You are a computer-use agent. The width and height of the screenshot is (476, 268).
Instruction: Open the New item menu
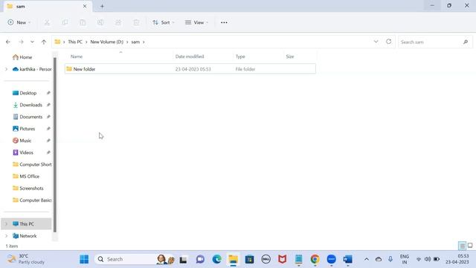coord(19,22)
